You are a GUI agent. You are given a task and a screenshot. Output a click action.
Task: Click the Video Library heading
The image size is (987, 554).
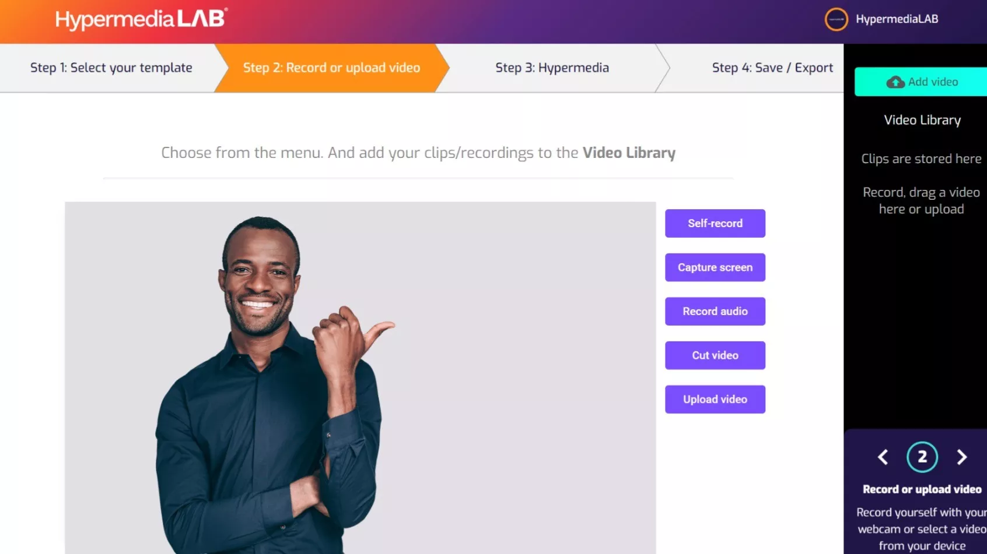coord(922,120)
